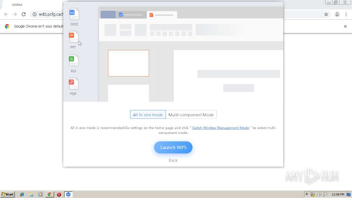This screenshot has width=352, height=198.
Task: Open the Windows Start menu
Action: click(x=8, y=194)
